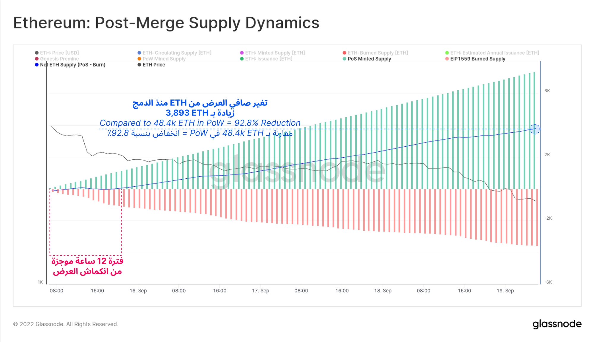Click the 6K right axis label
The width and height of the screenshot is (594, 342).
coord(547,91)
